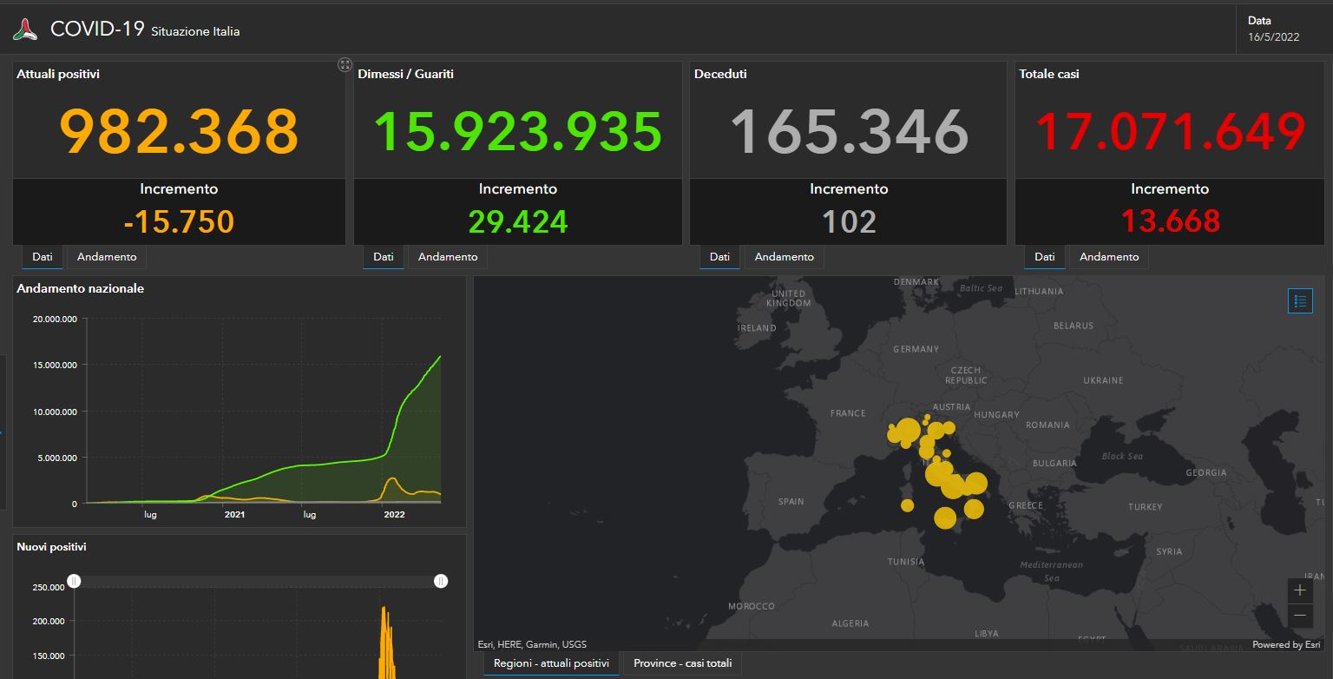Click the 102 deceduti increment value
The width and height of the screenshot is (1333, 679).
click(849, 221)
